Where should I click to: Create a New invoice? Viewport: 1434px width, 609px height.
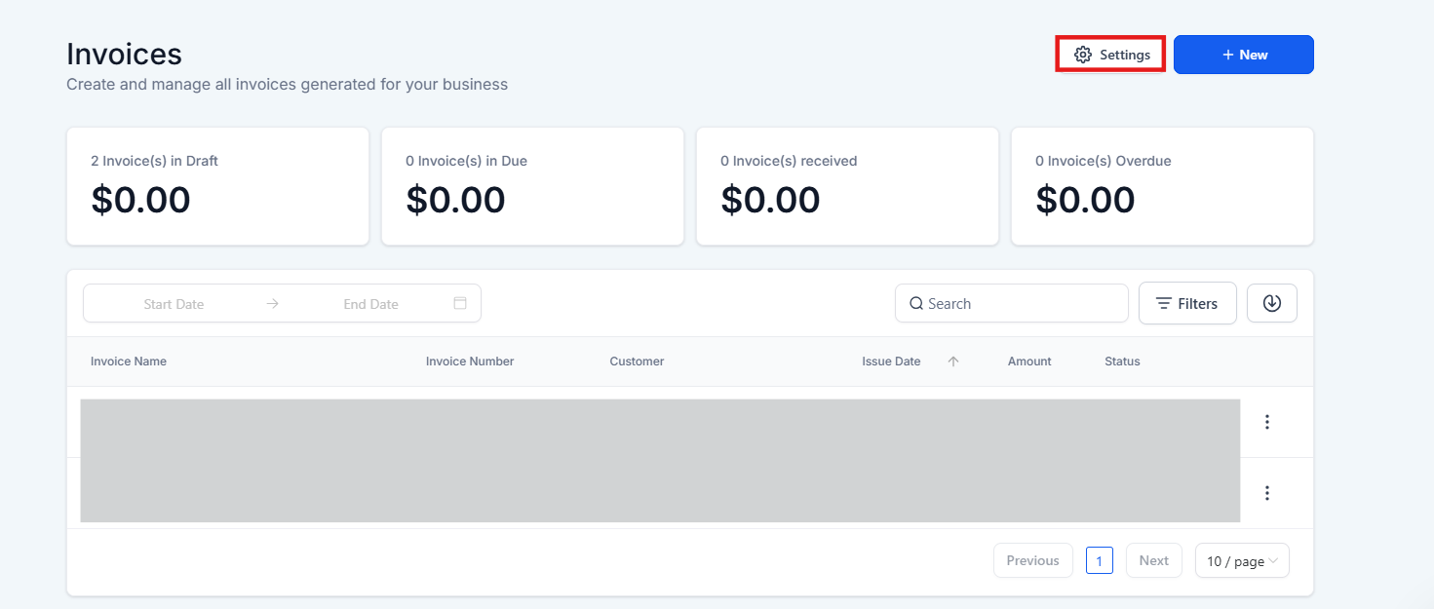coord(1243,55)
